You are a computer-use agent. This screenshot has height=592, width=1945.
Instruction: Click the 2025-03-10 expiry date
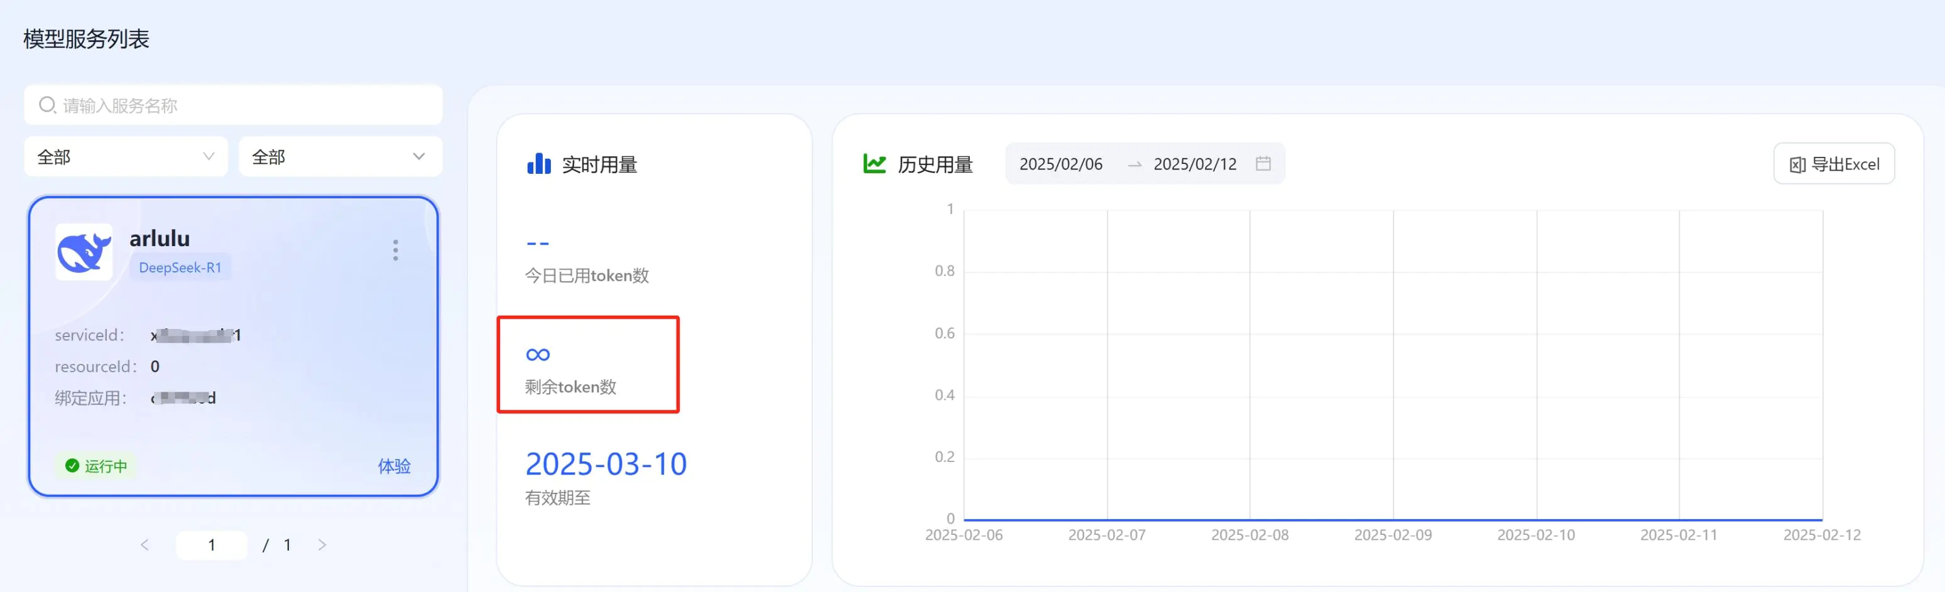[x=606, y=464]
